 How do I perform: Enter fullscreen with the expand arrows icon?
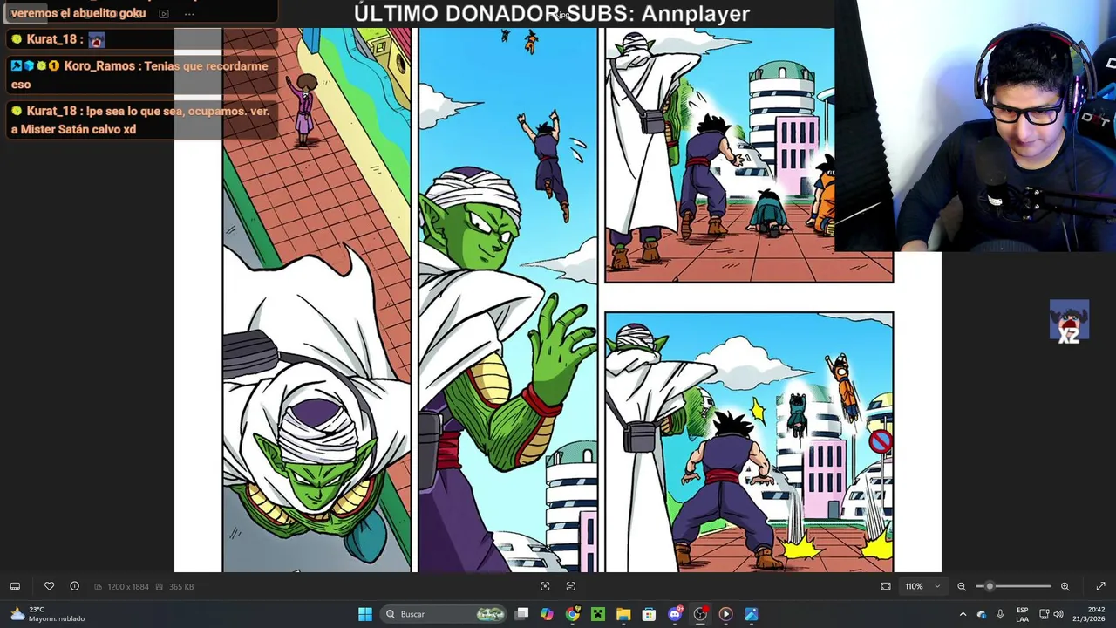tap(1100, 586)
